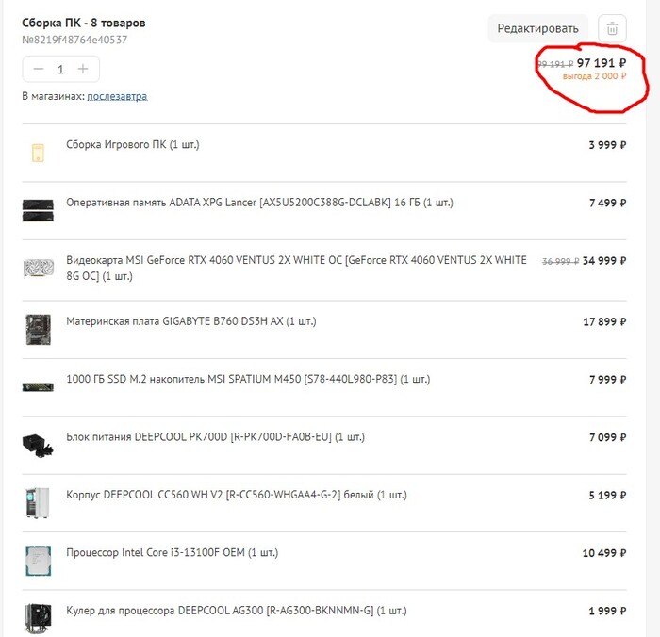Click the quantity field showing 1
Screen dimensions: 660x637
60,69
